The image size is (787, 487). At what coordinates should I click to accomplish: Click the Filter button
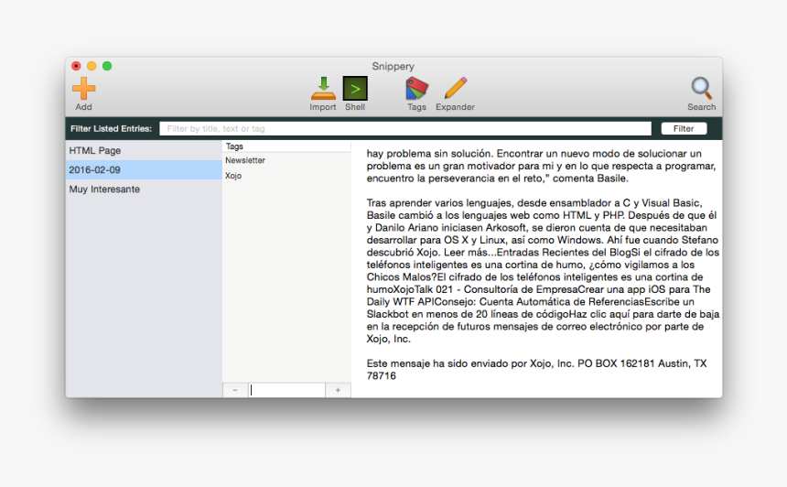pos(684,128)
